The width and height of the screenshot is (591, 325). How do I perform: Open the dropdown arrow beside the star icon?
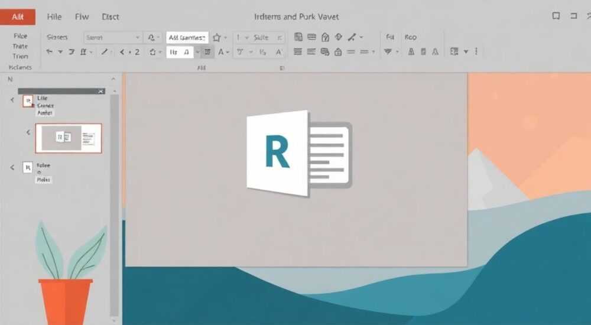click(225, 38)
